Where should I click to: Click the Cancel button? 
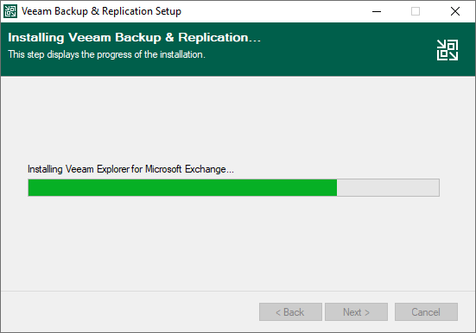pyautogui.click(x=426, y=311)
